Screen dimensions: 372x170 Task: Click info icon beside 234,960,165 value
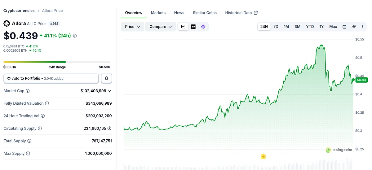(110, 128)
